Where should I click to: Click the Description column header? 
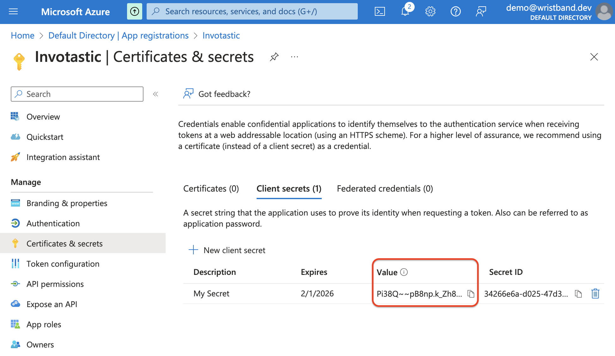coord(215,272)
